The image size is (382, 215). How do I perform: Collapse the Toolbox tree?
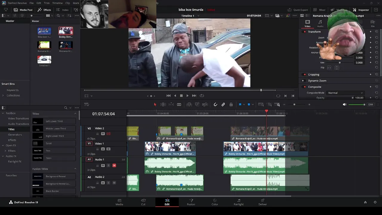(3, 113)
